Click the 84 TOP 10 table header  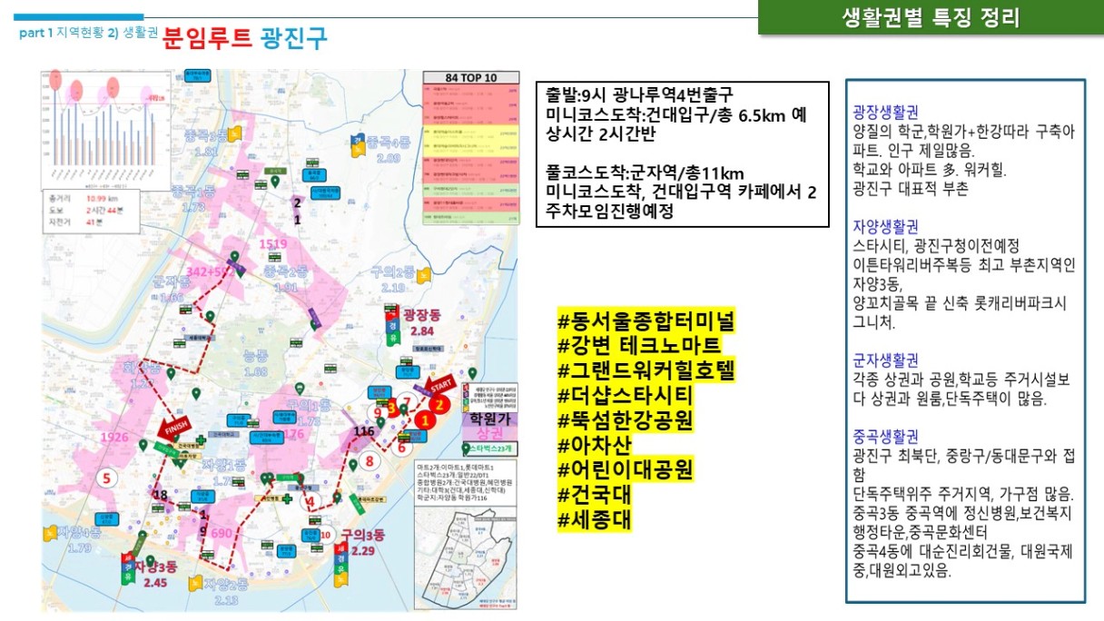[472, 77]
